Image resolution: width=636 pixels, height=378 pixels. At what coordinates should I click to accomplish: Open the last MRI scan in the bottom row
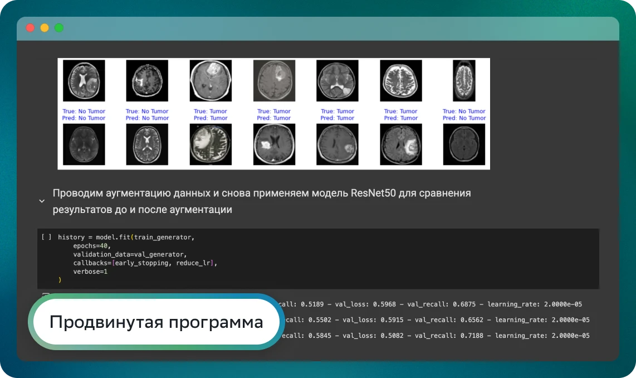coord(464,145)
